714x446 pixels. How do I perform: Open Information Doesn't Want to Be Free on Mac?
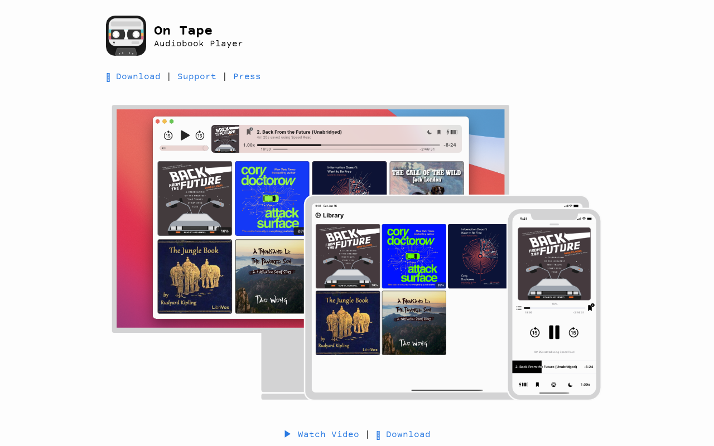(349, 178)
